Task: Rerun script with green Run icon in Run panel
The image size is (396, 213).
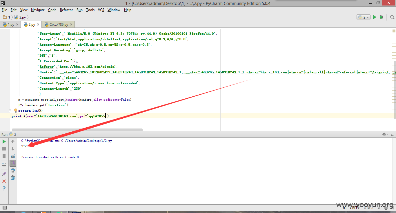Action: [4, 142]
